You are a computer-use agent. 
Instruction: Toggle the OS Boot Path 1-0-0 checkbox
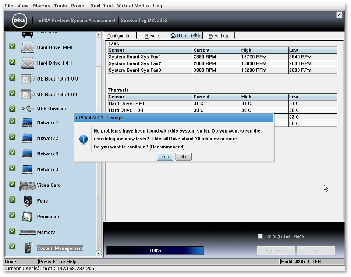pyautogui.click(x=13, y=77)
